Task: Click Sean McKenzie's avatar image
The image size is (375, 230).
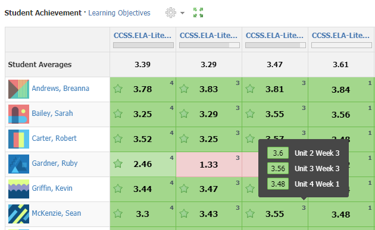Action: [x=18, y=214]
